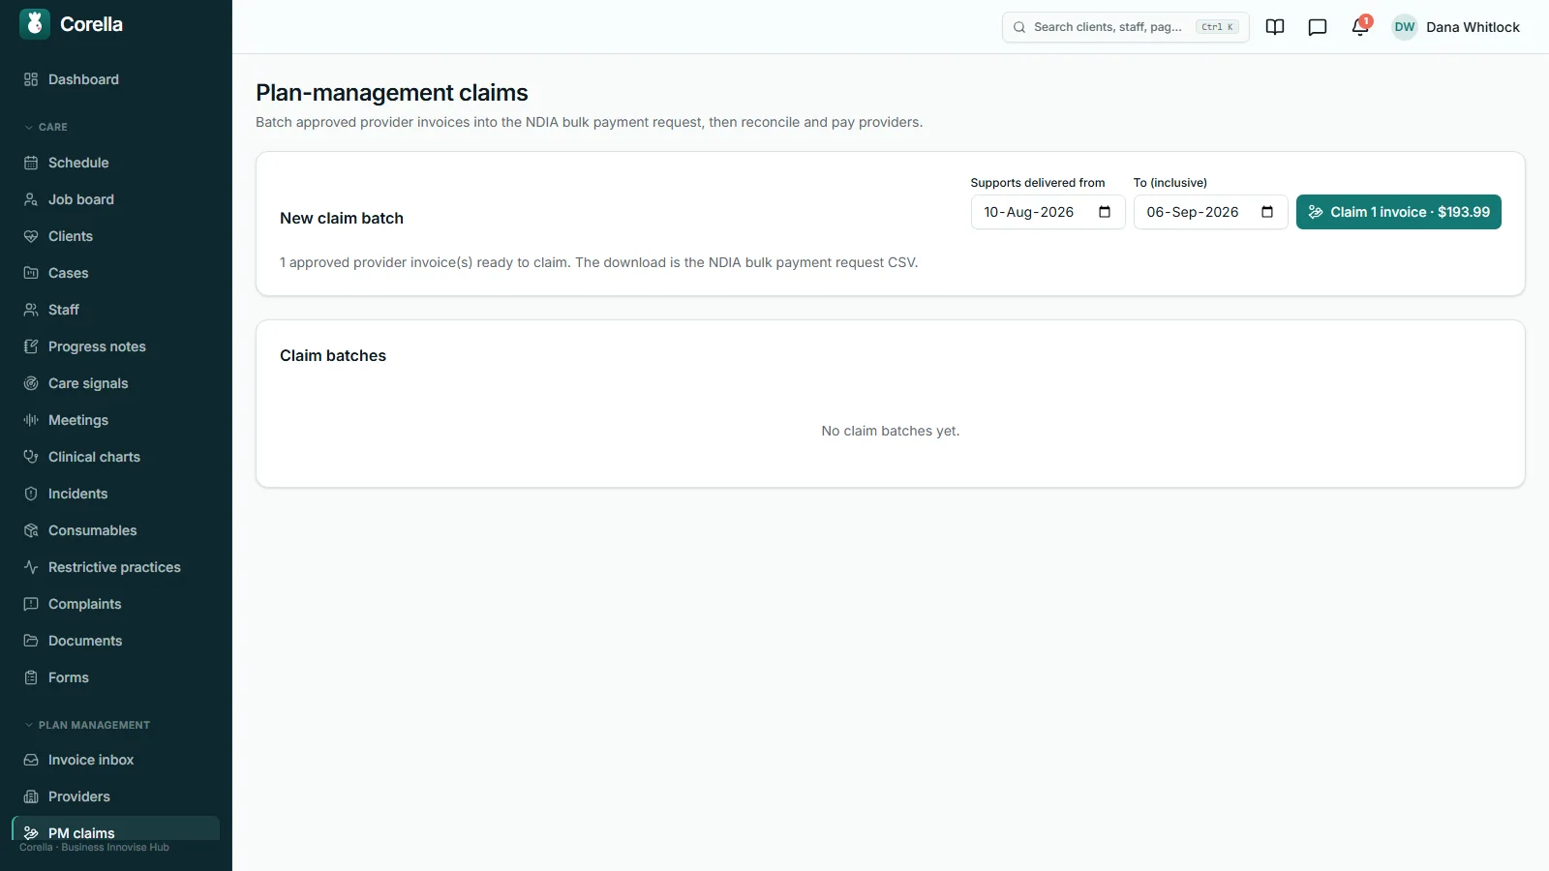Screen dimensions: 1549x871
Task: Click the Consumables box icon
Action: (31, 530)
